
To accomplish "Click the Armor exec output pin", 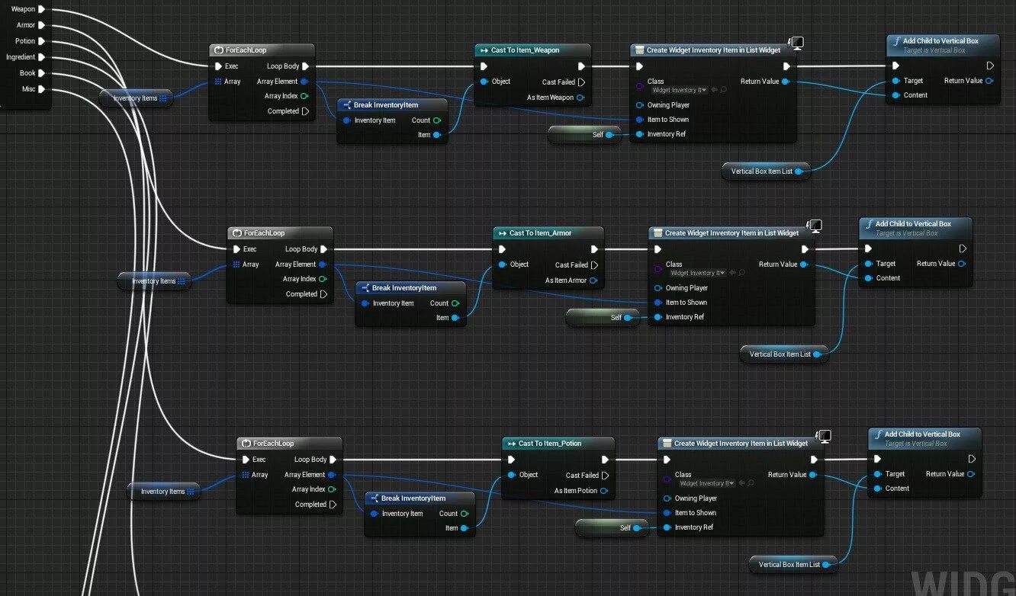I will (41, 25).
